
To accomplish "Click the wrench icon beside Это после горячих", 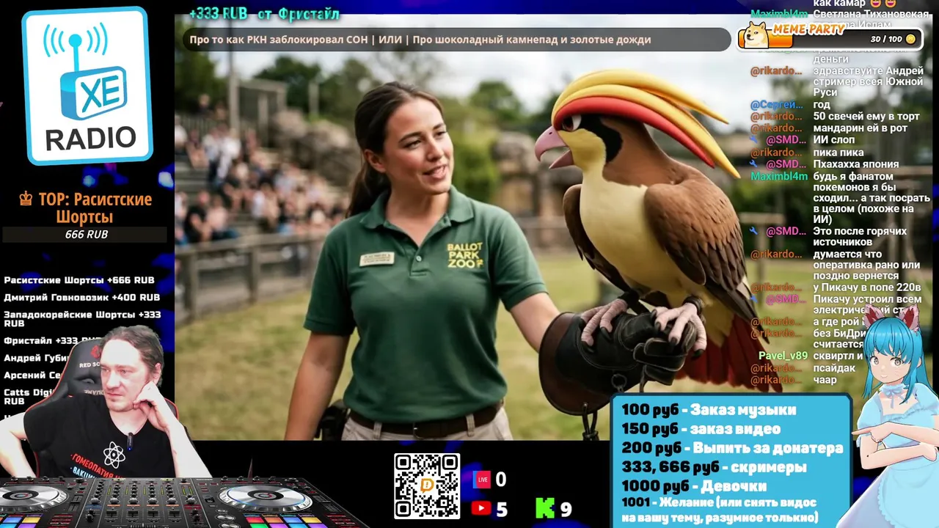I will 753,231.
